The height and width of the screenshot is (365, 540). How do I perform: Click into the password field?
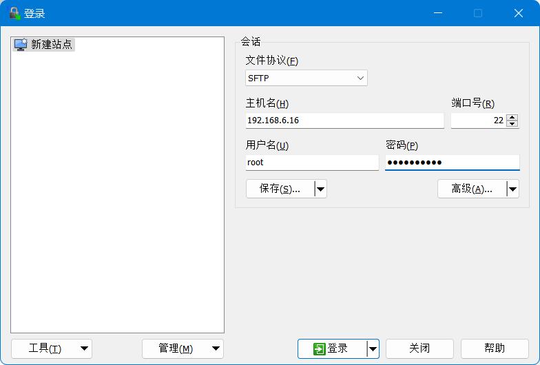[x=452, y=163]
